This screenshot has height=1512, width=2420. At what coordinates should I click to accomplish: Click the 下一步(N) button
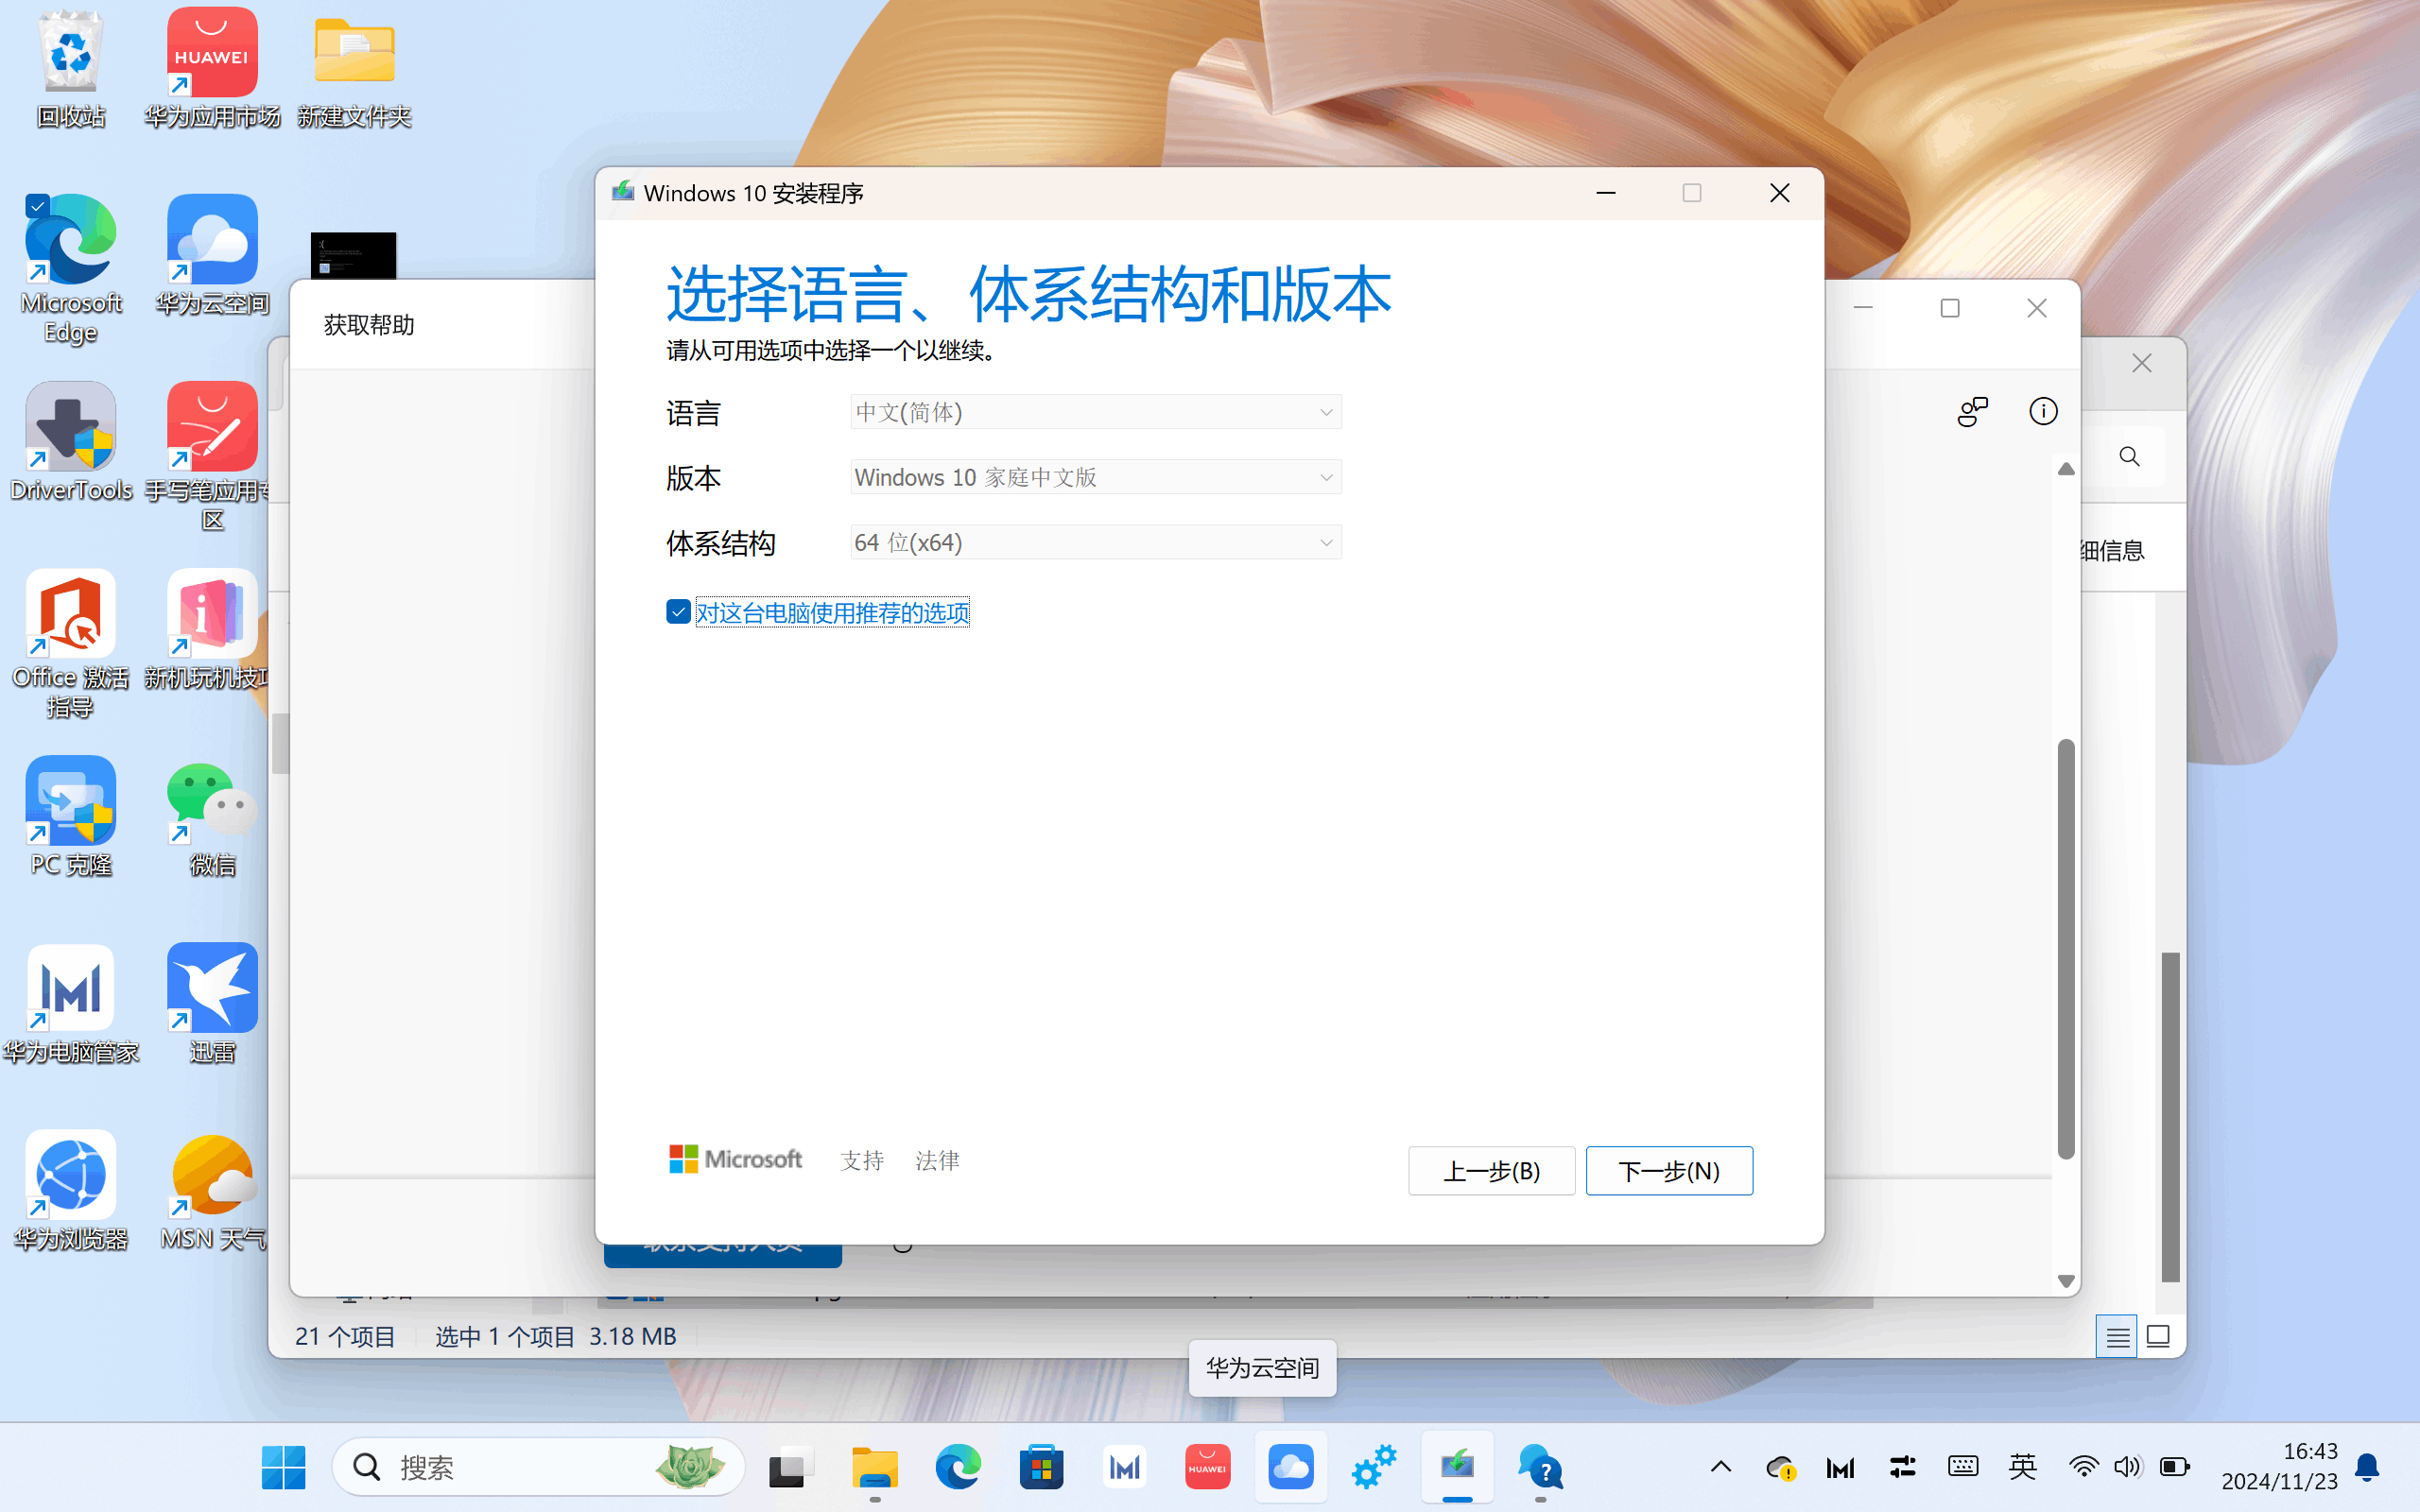point(1669,1170)
